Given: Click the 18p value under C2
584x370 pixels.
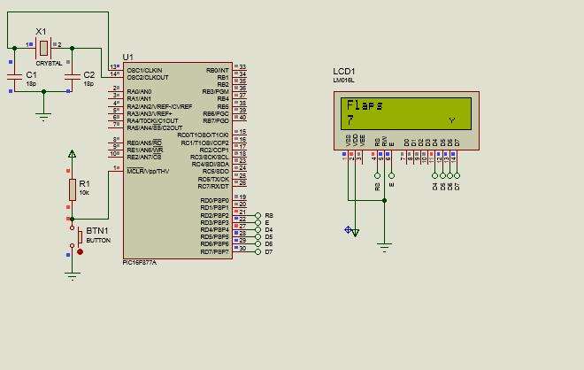Looking at the screenshot, I should (88, 84).
